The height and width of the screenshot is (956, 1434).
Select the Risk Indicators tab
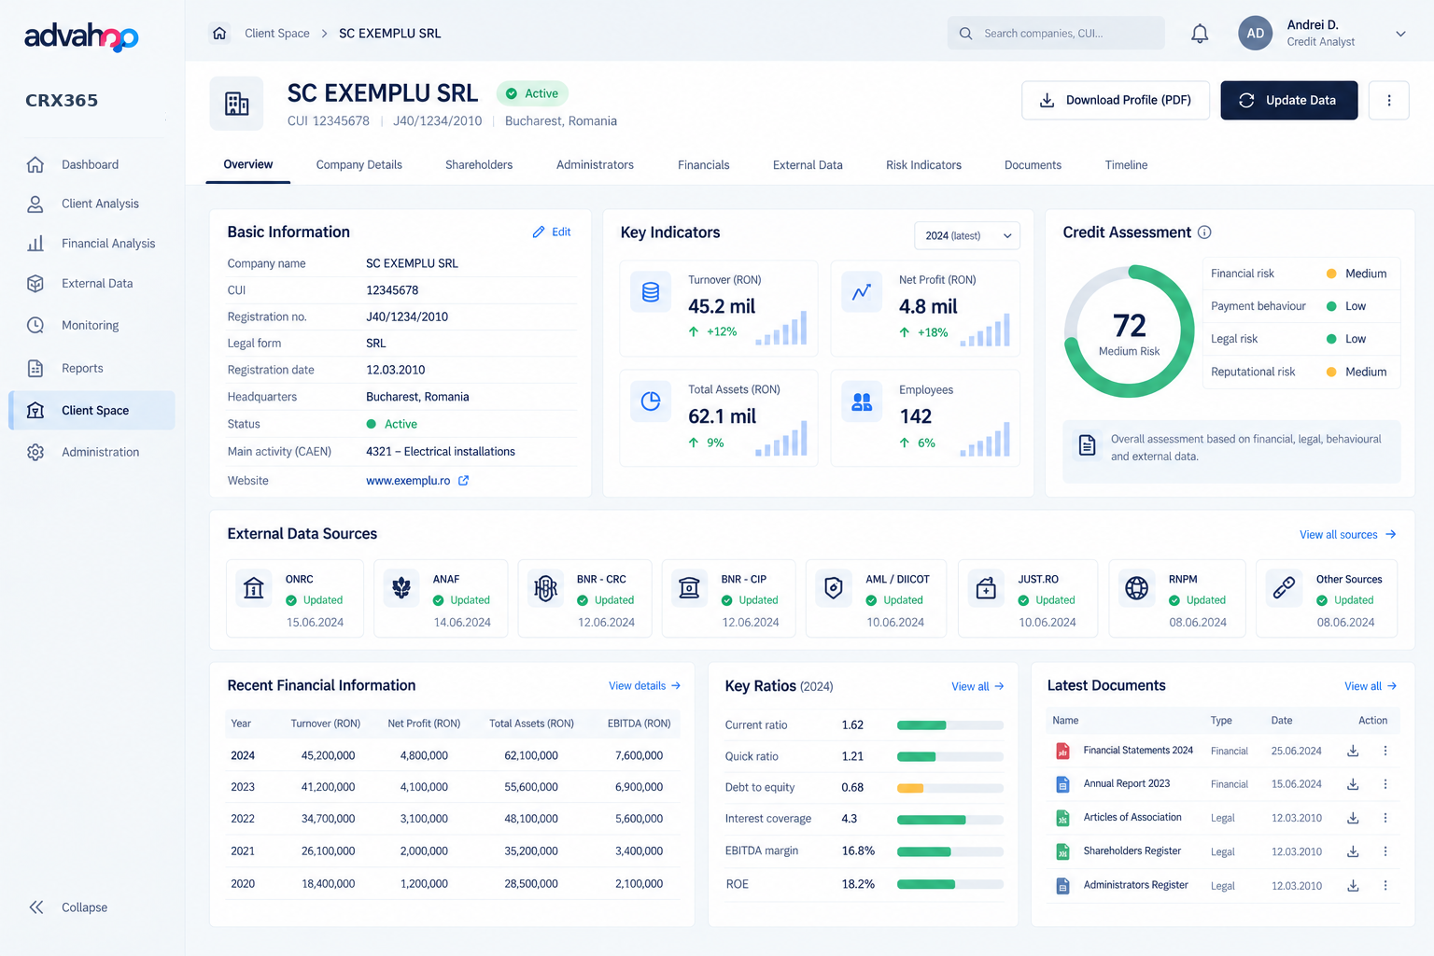[923, 165]
